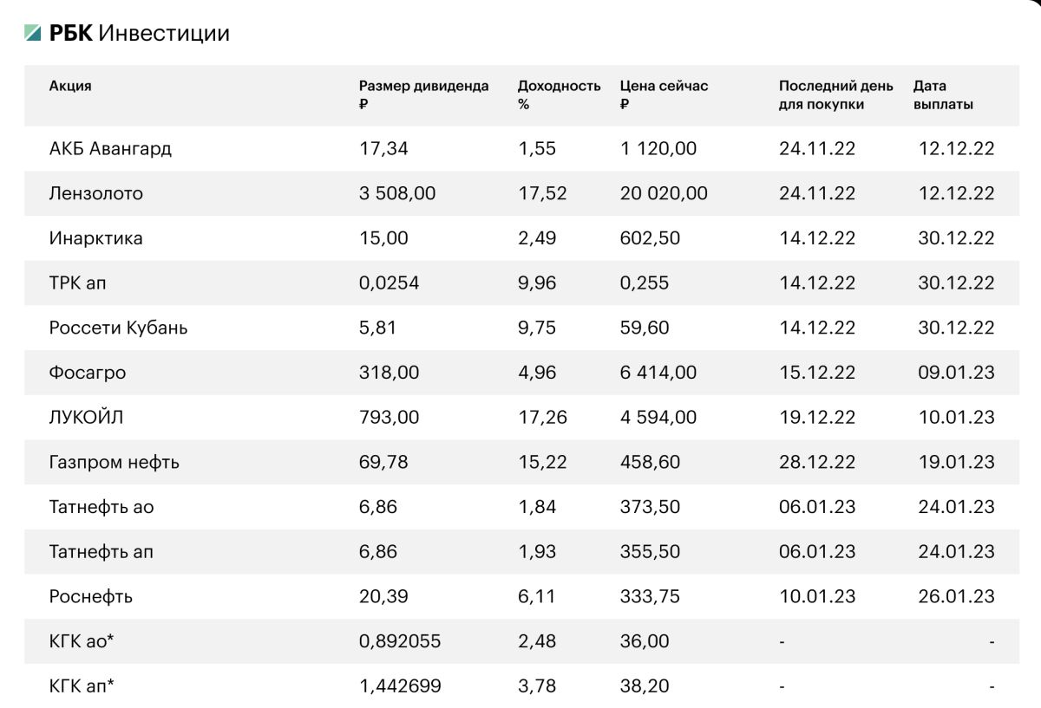Click Лензолото dividend yield 17,52
Screen dimensions: 1041x708
(x=542, y=193)
